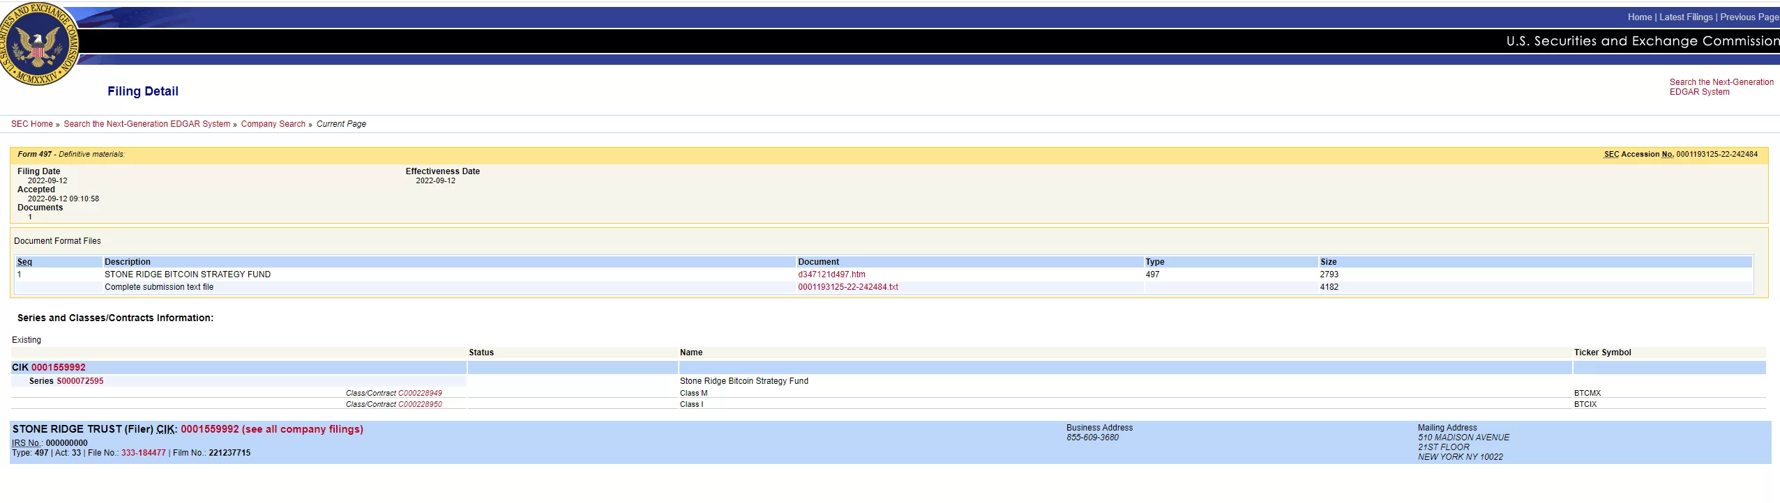Open the EDGAR System breadcrumb link
The image size is (1780, 503).
pos(146,124)
